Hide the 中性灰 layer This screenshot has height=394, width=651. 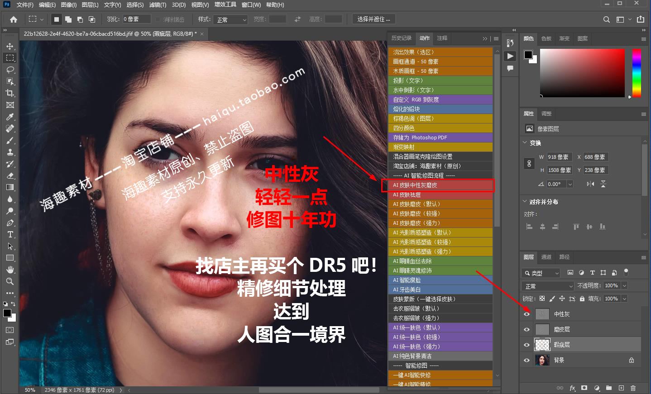[527, 314]
